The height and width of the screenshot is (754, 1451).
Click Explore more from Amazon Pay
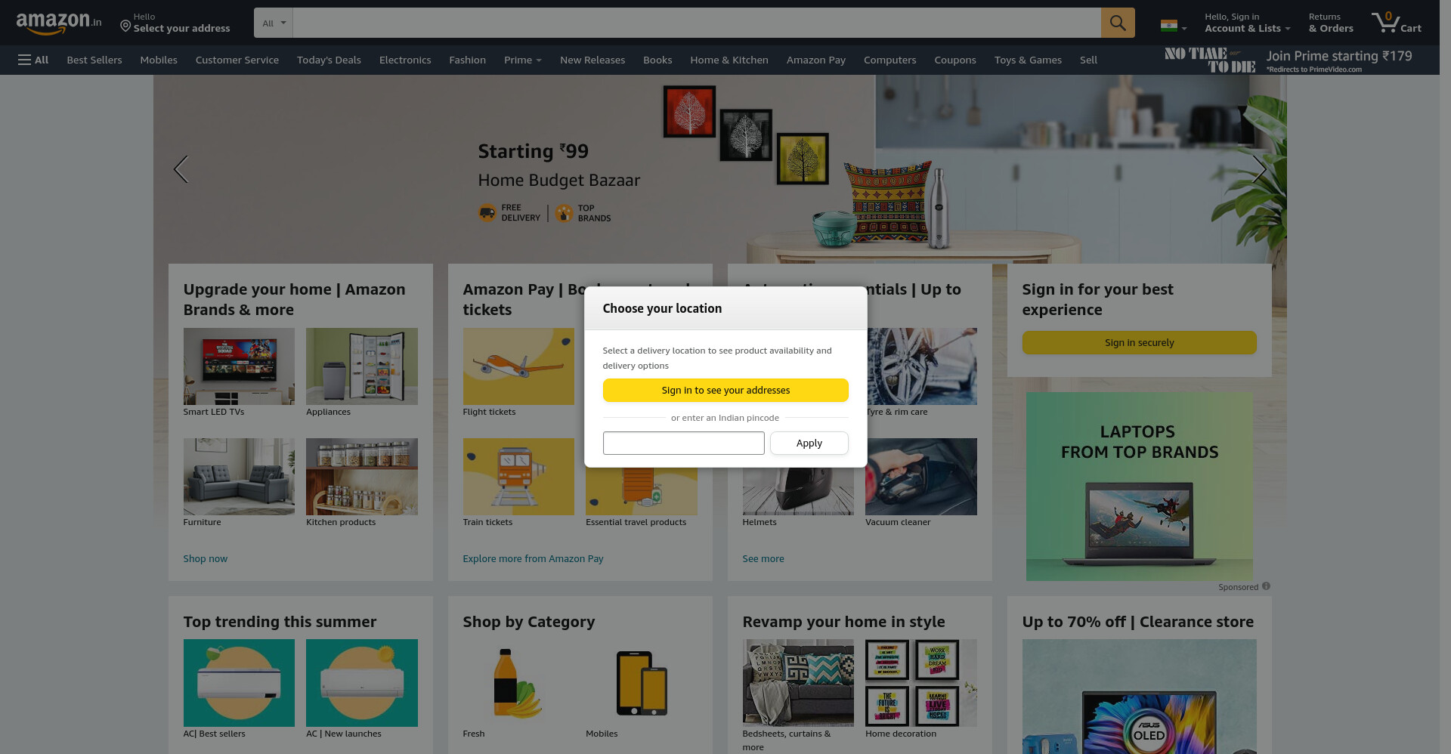pyautogui.click(x=533, y=558)
